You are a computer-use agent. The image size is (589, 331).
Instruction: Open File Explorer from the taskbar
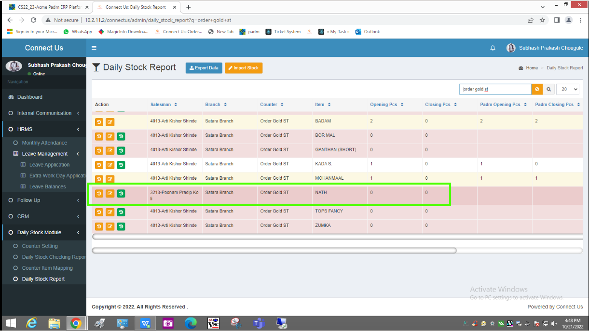coord(54,324)
